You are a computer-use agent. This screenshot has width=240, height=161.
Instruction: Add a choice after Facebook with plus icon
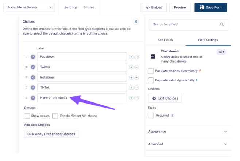tap(131, 57)
